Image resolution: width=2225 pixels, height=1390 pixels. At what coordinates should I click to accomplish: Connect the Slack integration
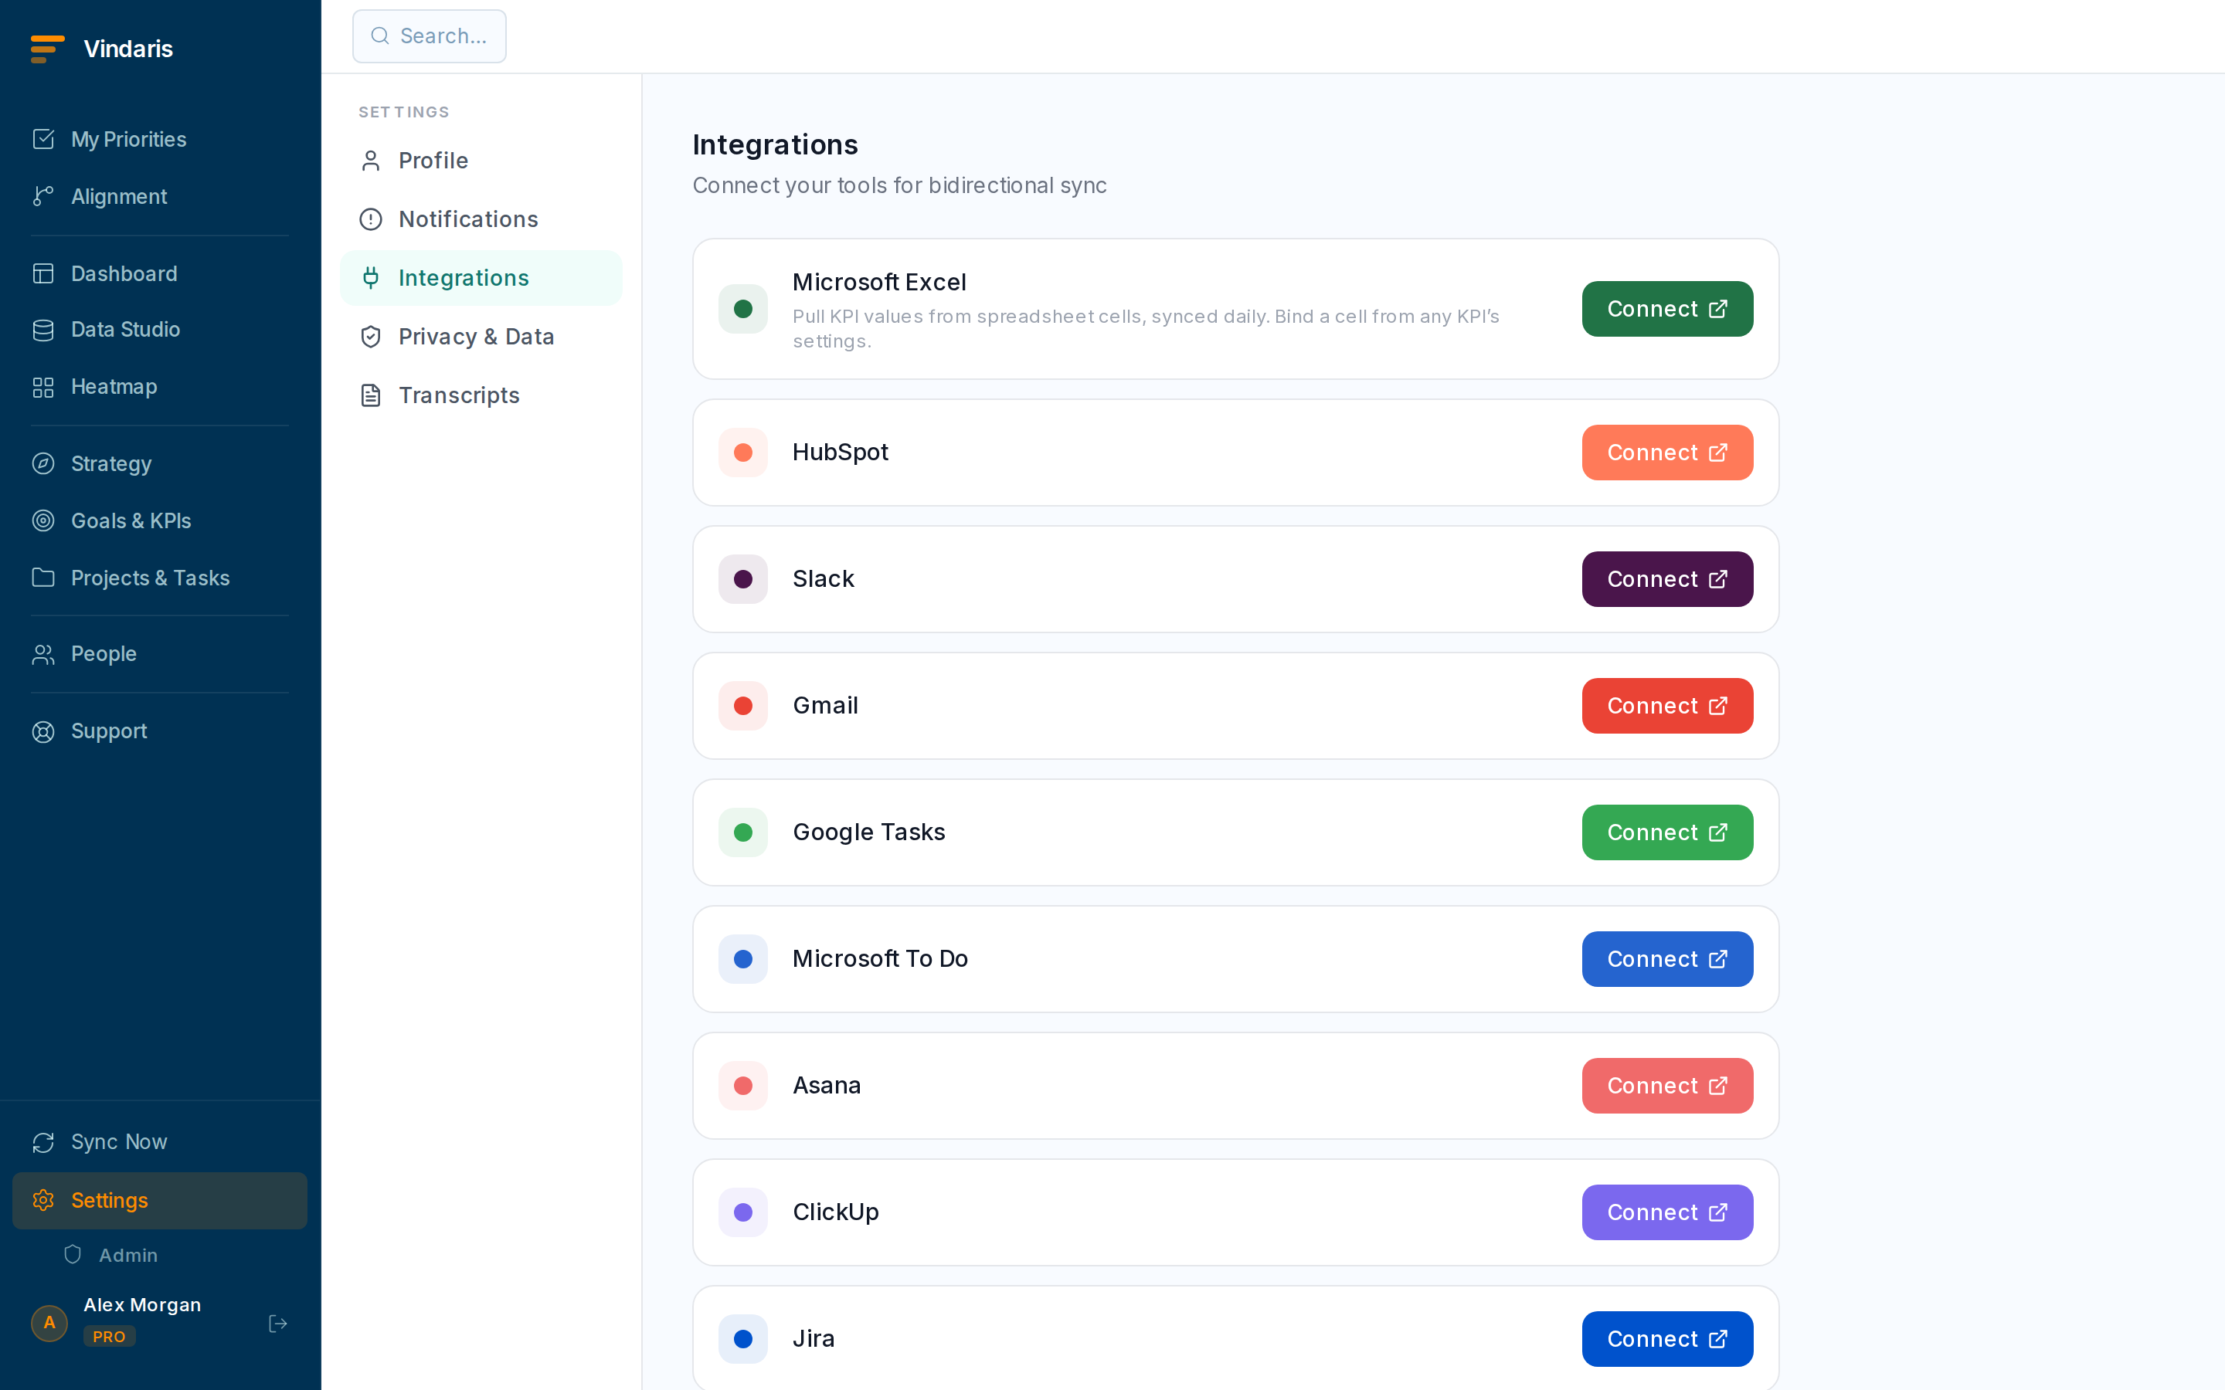[1667, 579]
